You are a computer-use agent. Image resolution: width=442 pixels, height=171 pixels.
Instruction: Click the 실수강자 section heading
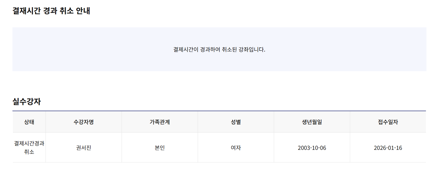27,102
